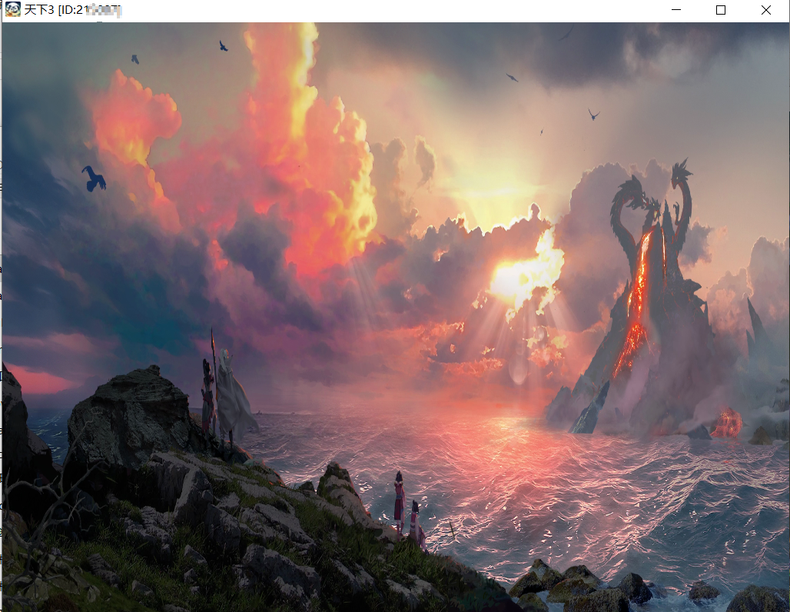
Task: Click the 天下3 window title text
Action: [x=72, y=9]
